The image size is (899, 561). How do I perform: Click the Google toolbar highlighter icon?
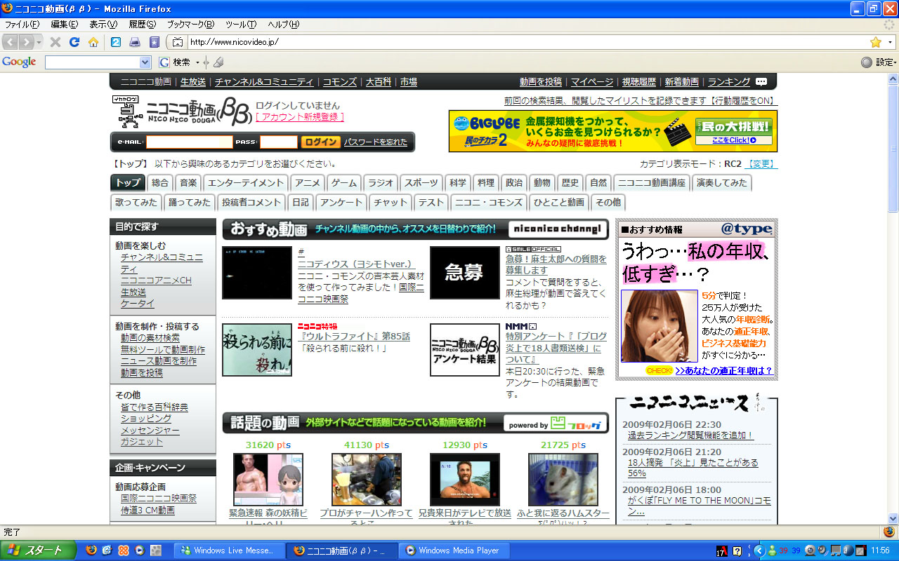pos(218,62)
